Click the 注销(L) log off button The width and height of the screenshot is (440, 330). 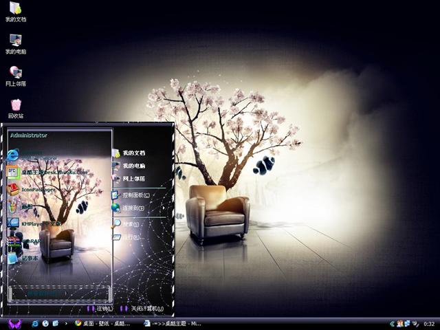coord(100,309)
